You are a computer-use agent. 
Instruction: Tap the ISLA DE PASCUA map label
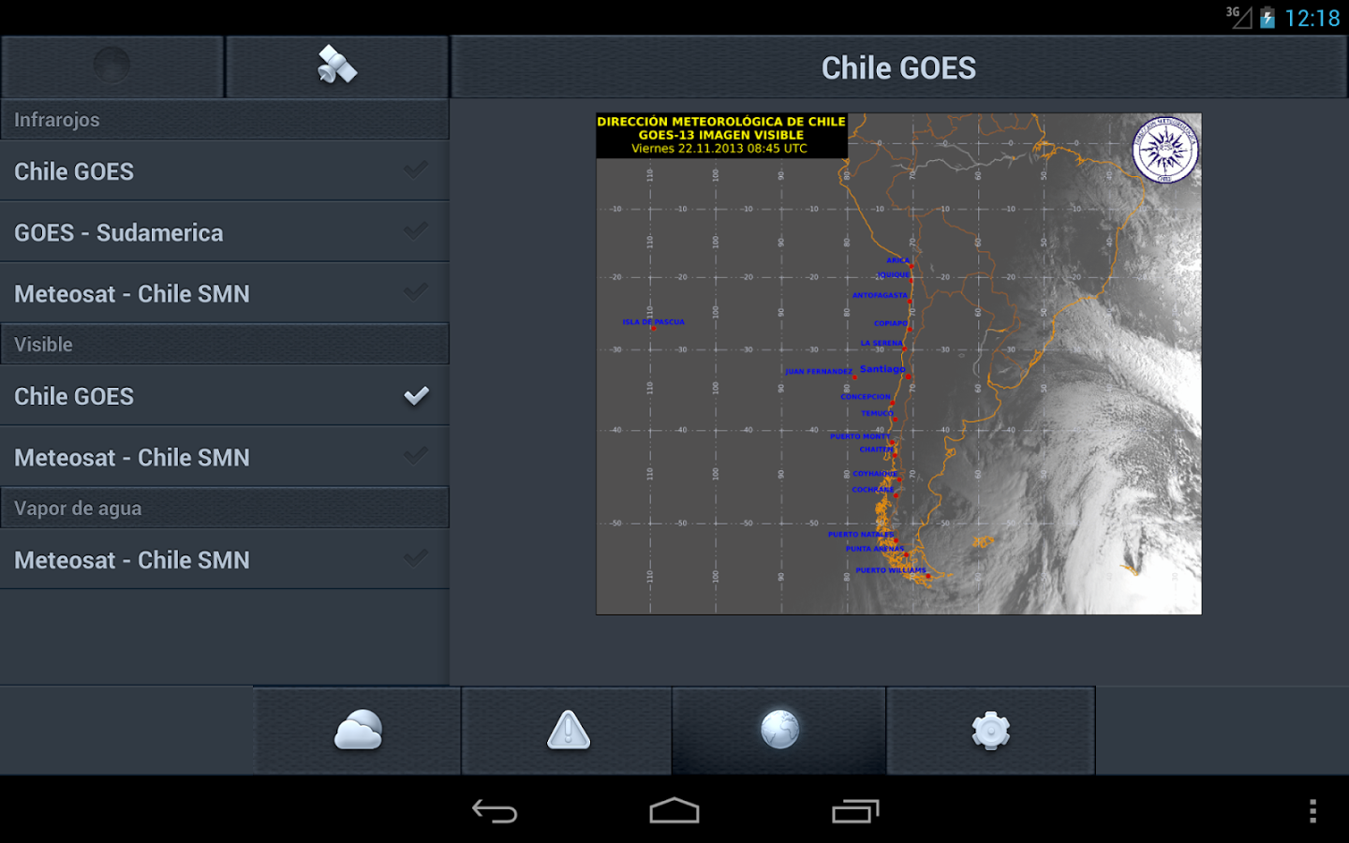tap(653, 322)
